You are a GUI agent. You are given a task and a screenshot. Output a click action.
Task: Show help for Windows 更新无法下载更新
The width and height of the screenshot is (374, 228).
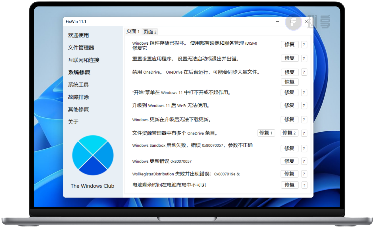(x=304, y=120)
